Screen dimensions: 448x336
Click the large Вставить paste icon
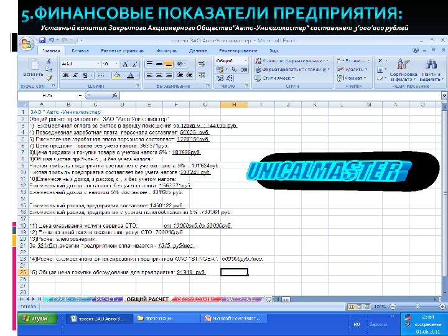coord(34,64)
